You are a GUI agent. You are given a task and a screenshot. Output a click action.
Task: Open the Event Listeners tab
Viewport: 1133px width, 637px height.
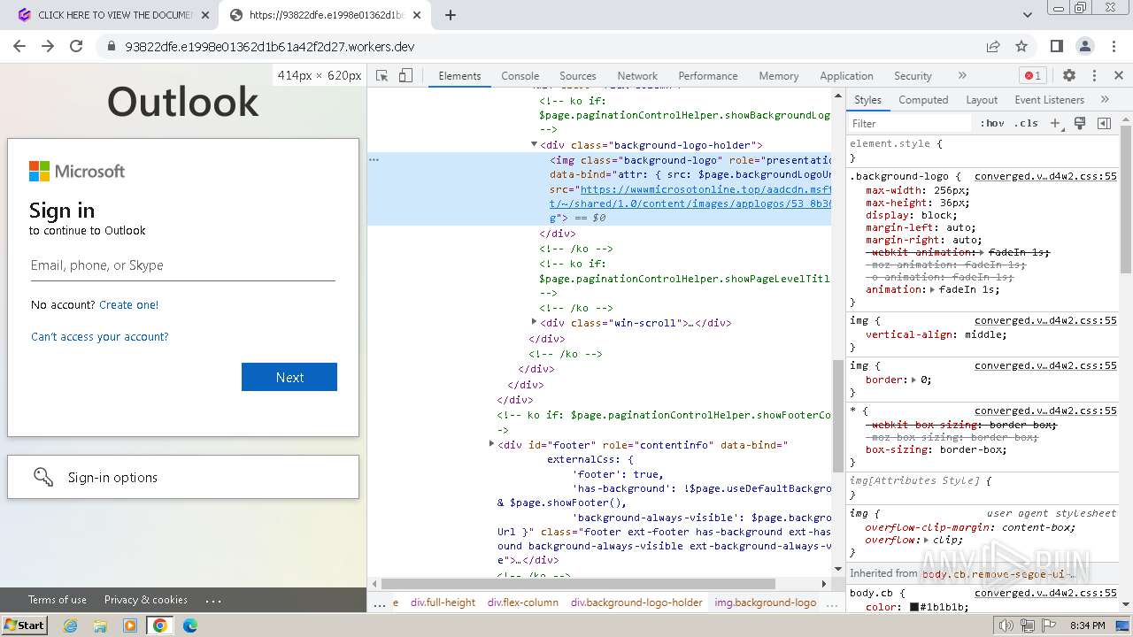coord(1049,100)
